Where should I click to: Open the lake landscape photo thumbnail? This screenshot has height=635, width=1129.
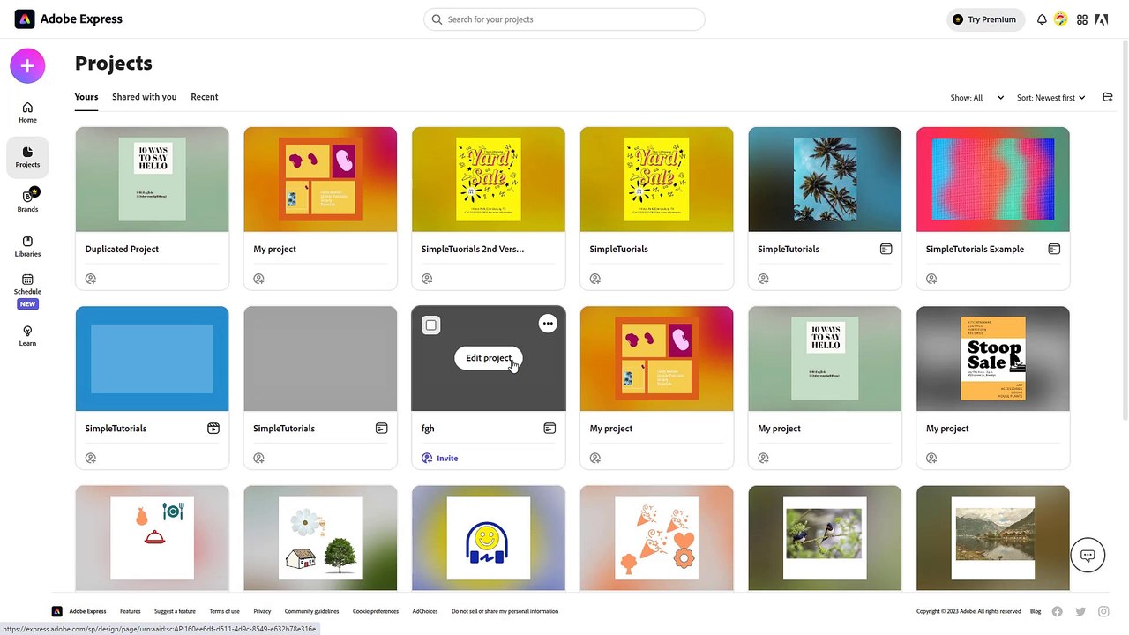[x=993, y=538]
